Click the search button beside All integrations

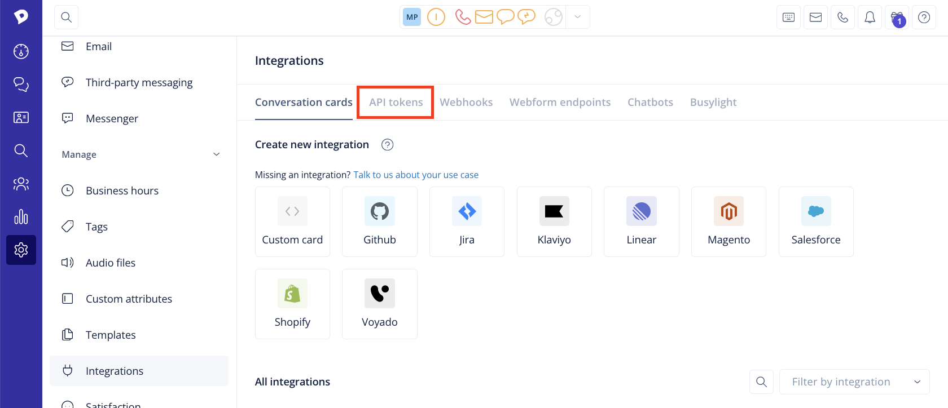[761, 382]
